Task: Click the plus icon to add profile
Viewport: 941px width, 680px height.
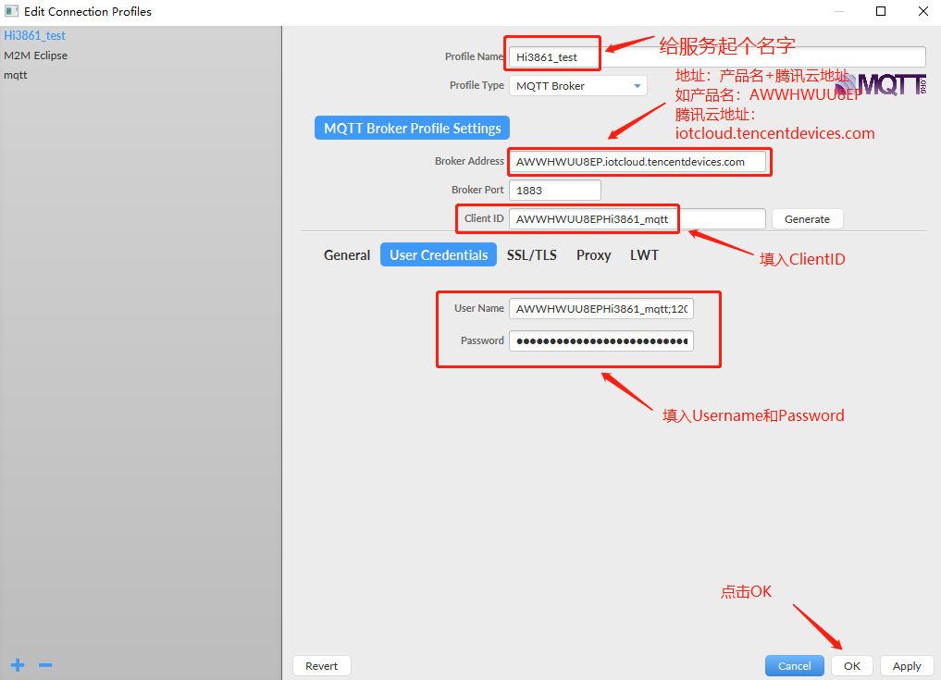Action: 17,665
